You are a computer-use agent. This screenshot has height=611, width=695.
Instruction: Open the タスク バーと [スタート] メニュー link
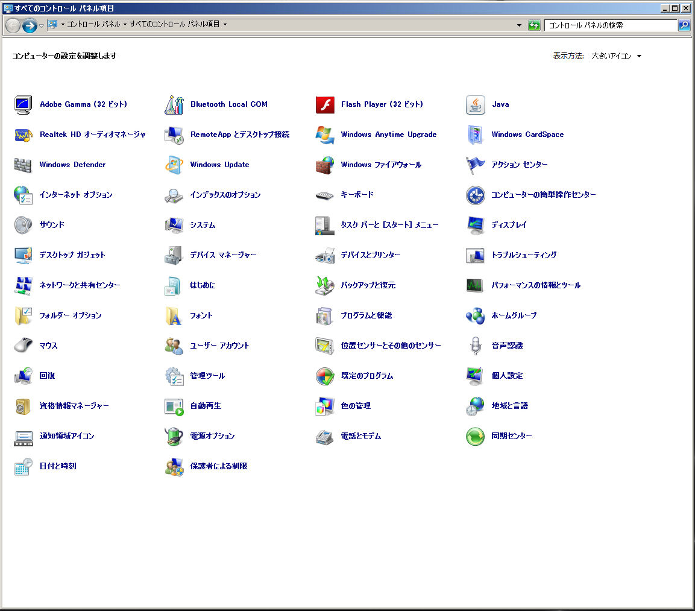[x=389, y=225]
